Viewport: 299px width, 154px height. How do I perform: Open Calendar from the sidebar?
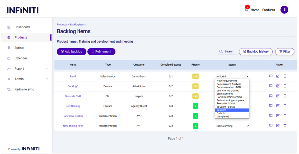point(20,58)
